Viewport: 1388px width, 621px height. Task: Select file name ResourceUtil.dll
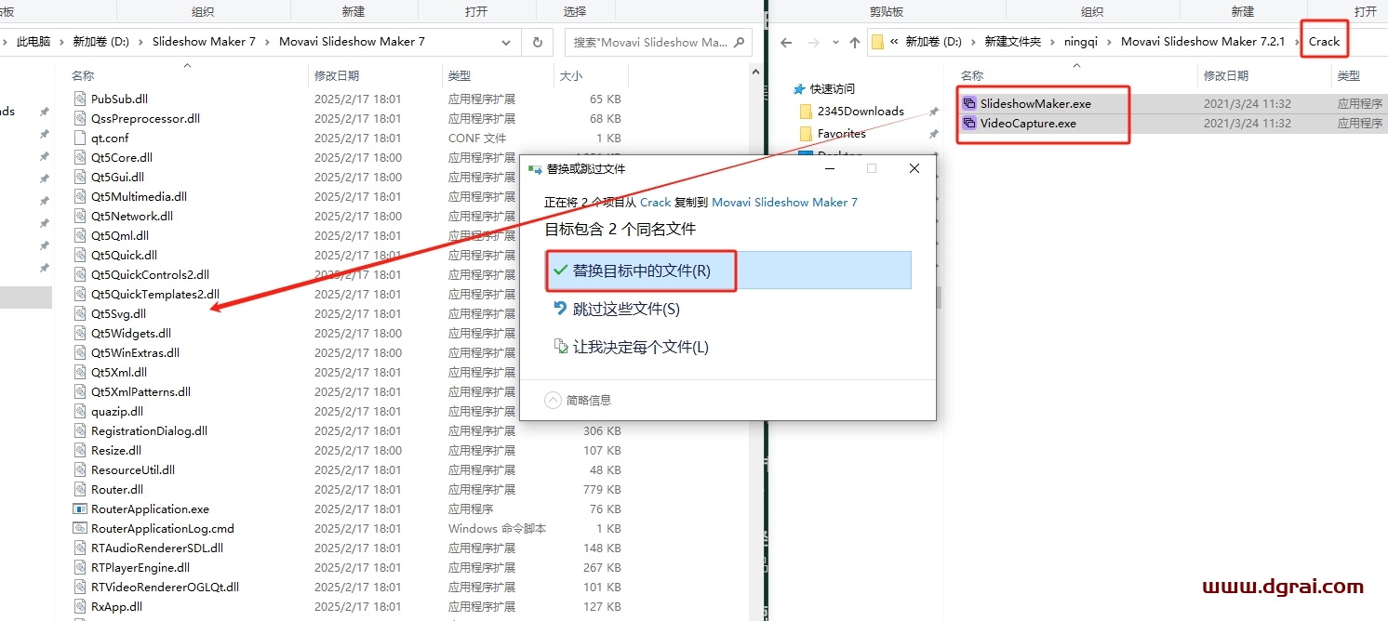[133, 469]
